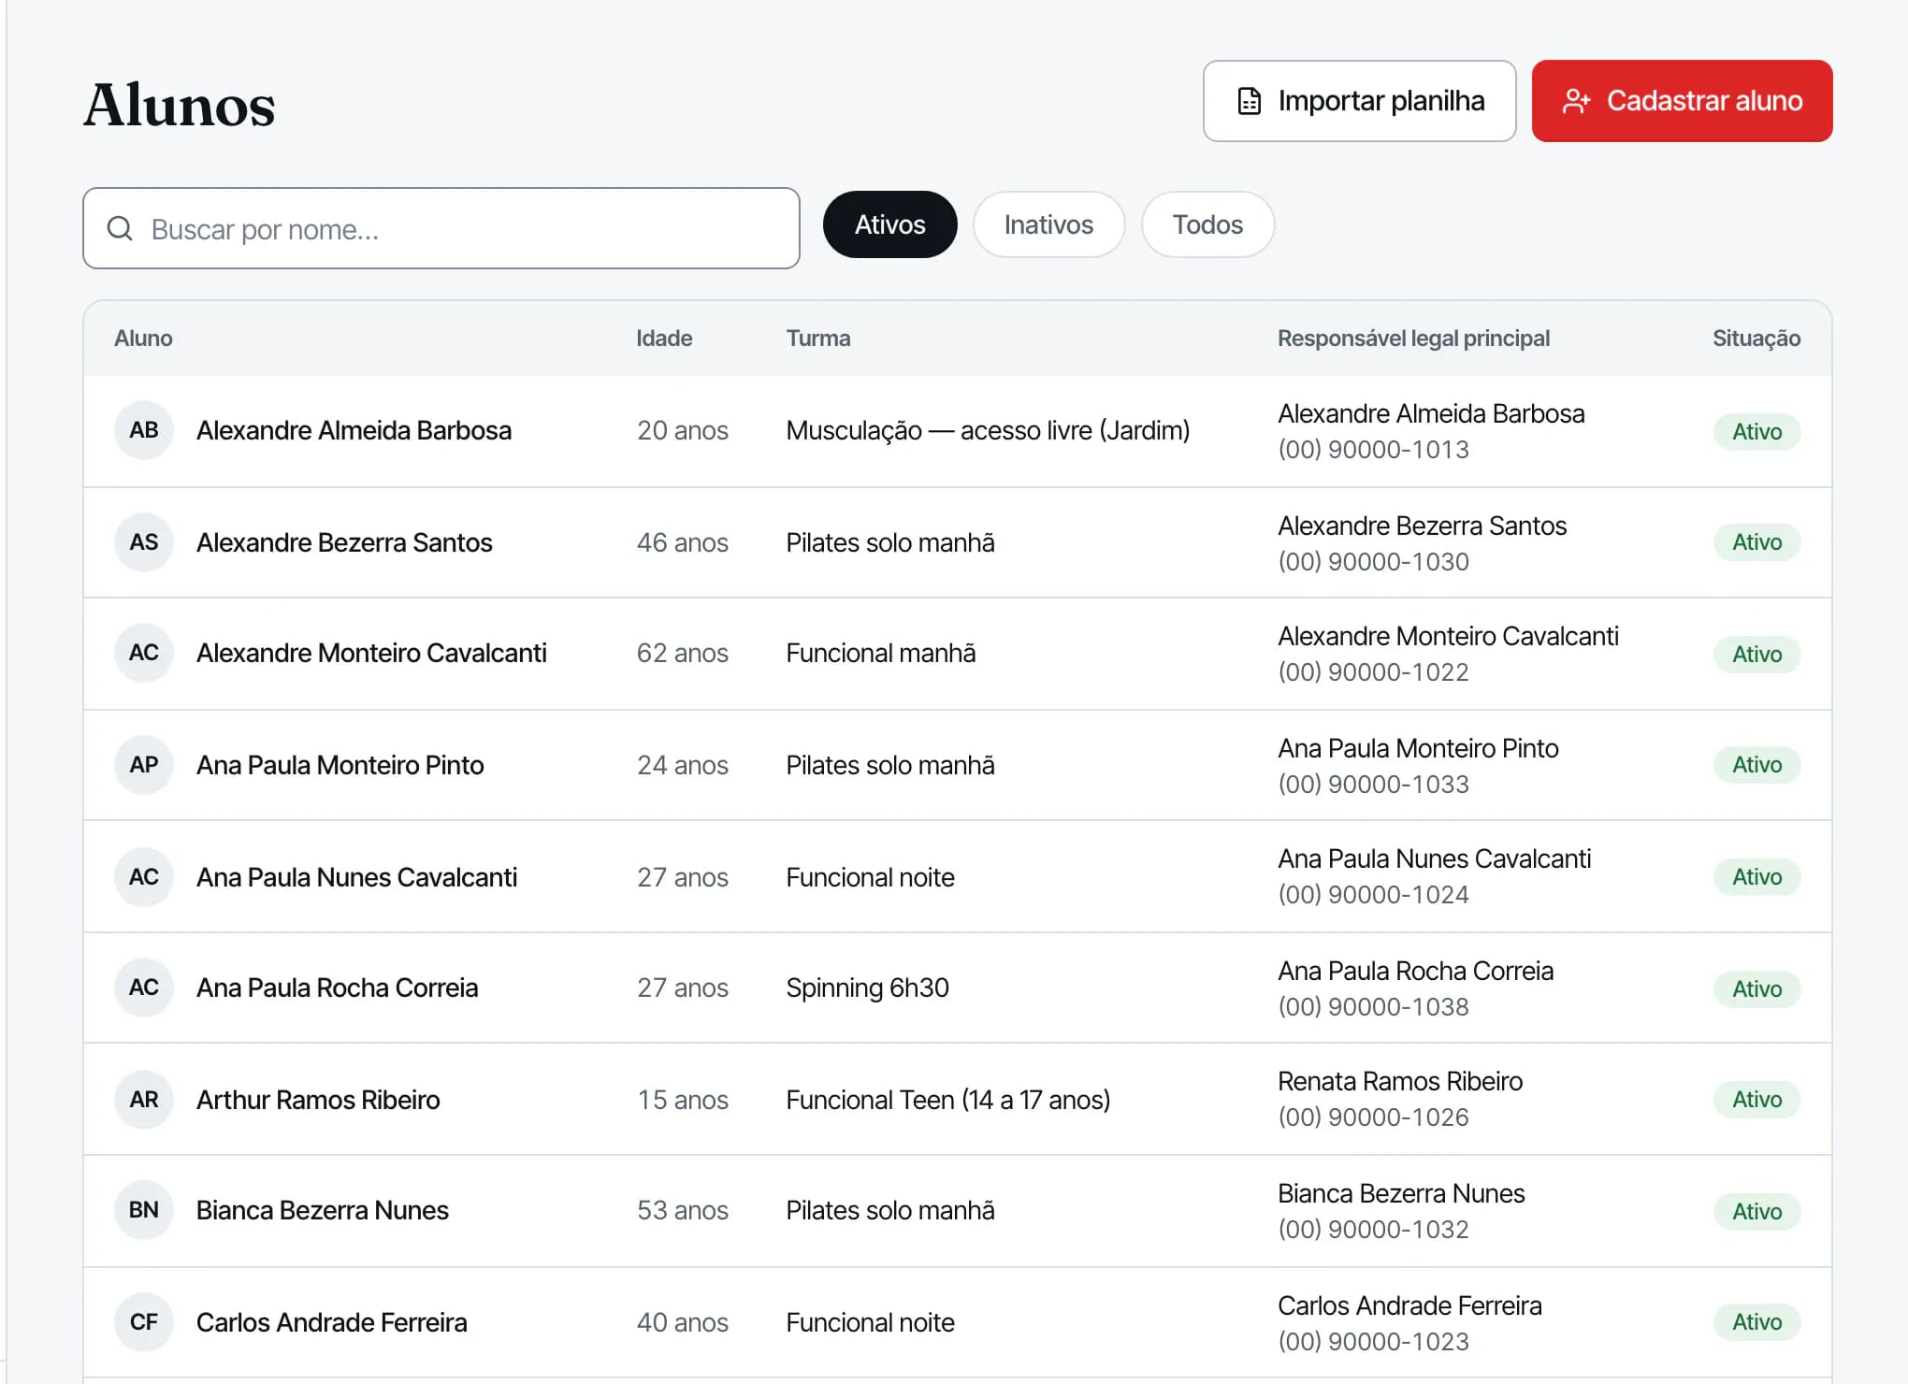This screenshot has width=1908, height=1384.
Task: Click Funcional Teen (14 a 17 anos) cell
Action: (947, 1100)
